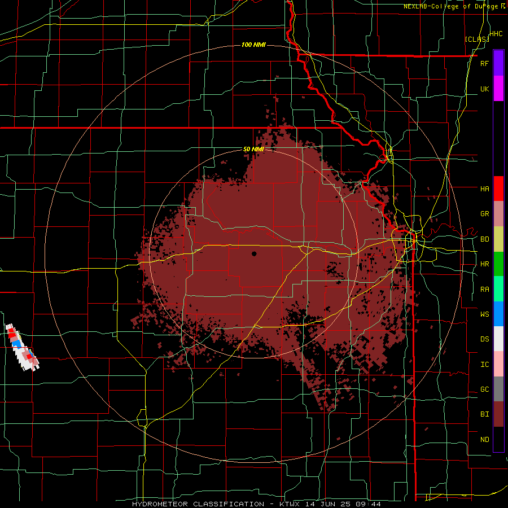Click the WS legend label
This screenshot has width=508, height=508.
(484, 314)
